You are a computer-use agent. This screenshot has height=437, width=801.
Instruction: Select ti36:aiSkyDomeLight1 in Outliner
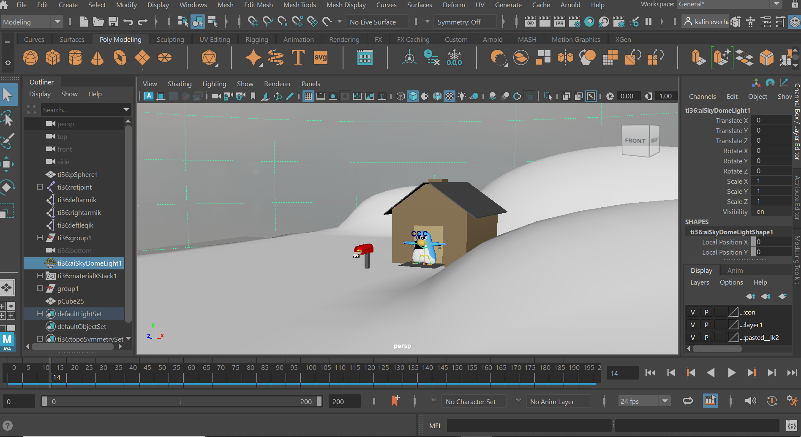click(74, 263)
